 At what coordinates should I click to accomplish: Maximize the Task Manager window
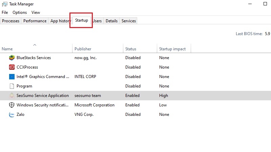[265, 4]
